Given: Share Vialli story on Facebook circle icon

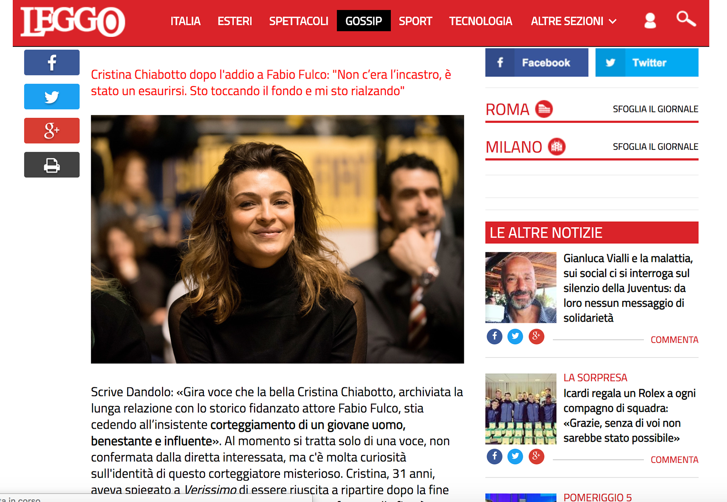Looking at the screenshot, I should tap(495, 336).
